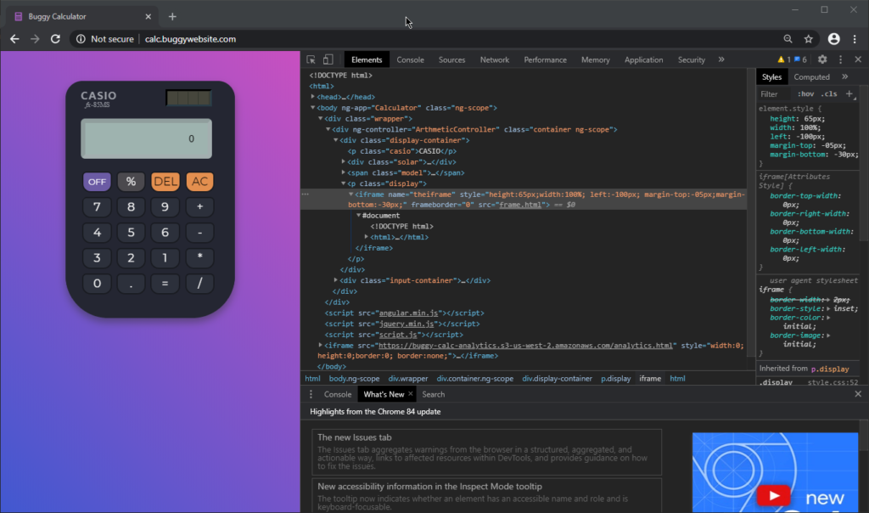Focus the address bar URL calc.buggywebsite.com
Image resolution: width=869 pixels, height=513 pixels.
pyautogui.click(x=190, y=39)
